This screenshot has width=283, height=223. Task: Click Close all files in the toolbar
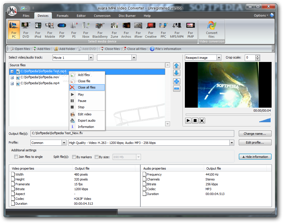coord(134,49)
